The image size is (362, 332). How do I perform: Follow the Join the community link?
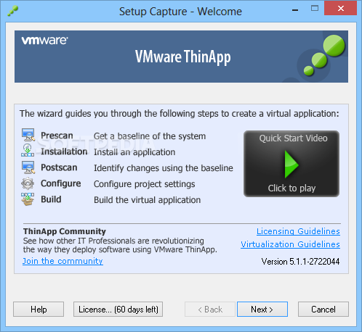tap(63, 261)
